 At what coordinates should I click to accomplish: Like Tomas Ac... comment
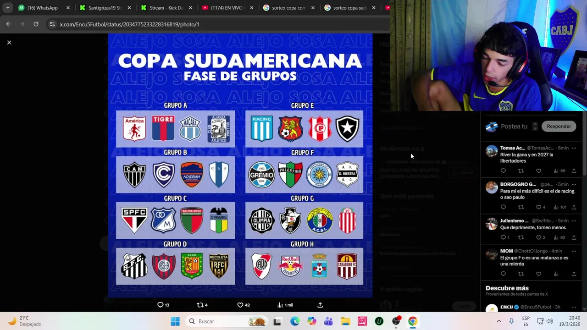pyautogui.click(x=538, y=171)
